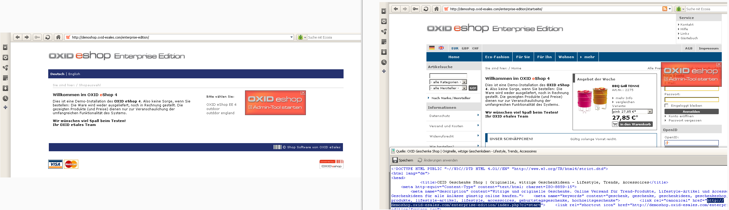
Task: Click the VISA payment logo
Action: pyautogui.click(x=55, y=164)
